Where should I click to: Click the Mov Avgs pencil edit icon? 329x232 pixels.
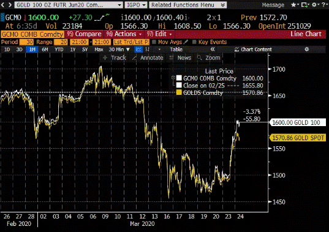tap(186, 42)
